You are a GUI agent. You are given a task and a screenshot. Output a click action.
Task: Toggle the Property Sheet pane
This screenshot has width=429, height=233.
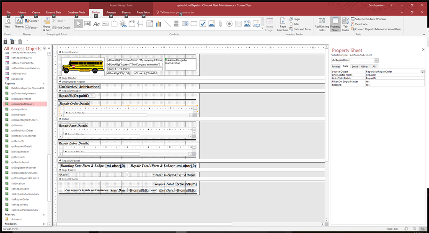tap(335, 25)
